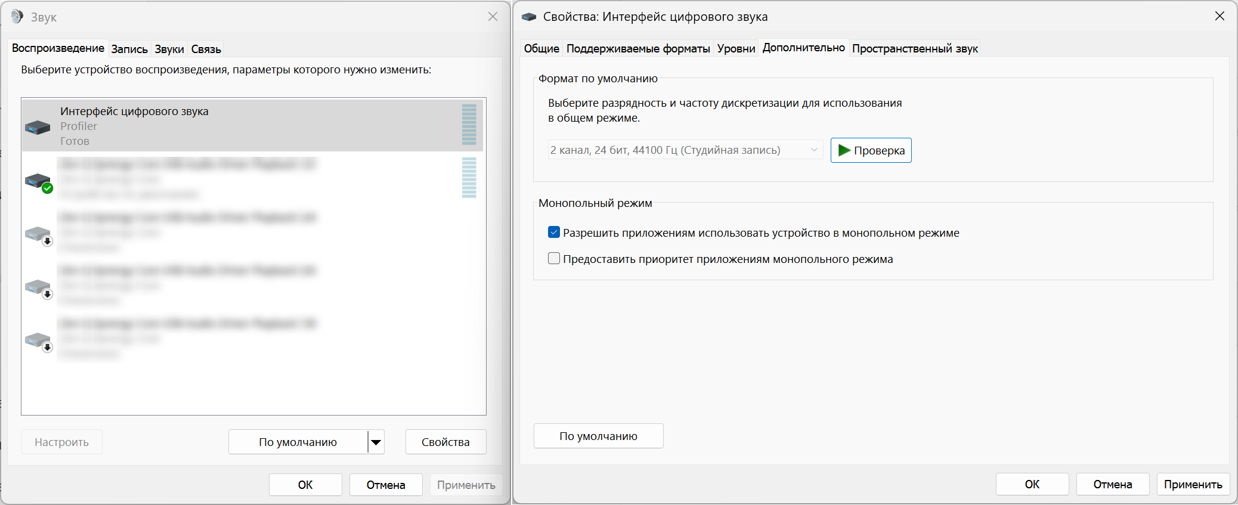
Task: Select the fourth playback device icon in the list
Action: click(39, 287)
